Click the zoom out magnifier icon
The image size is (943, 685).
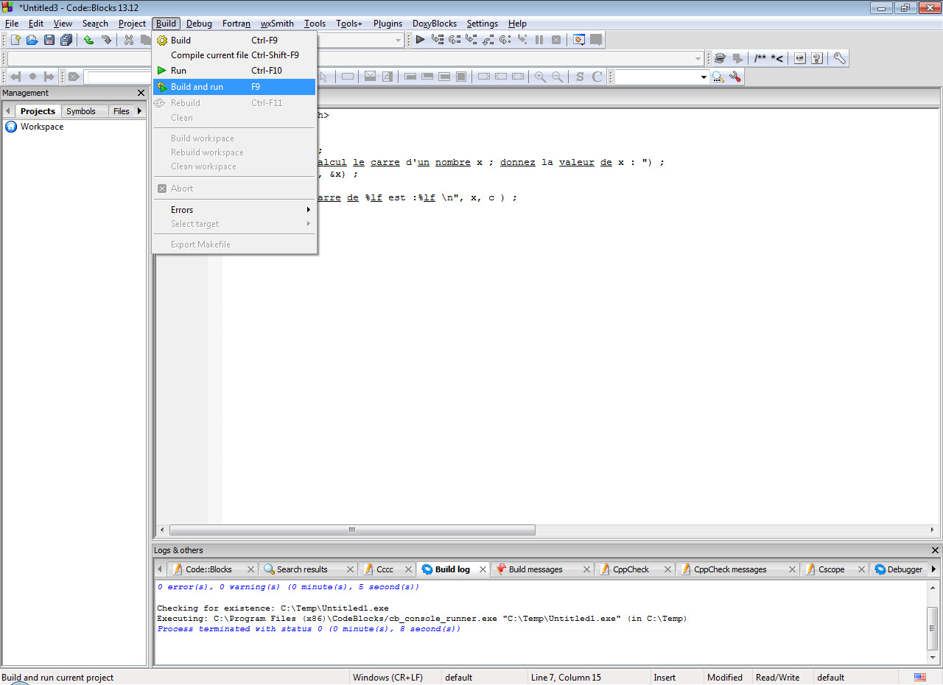pyautogui.click(x=557, y=77)
